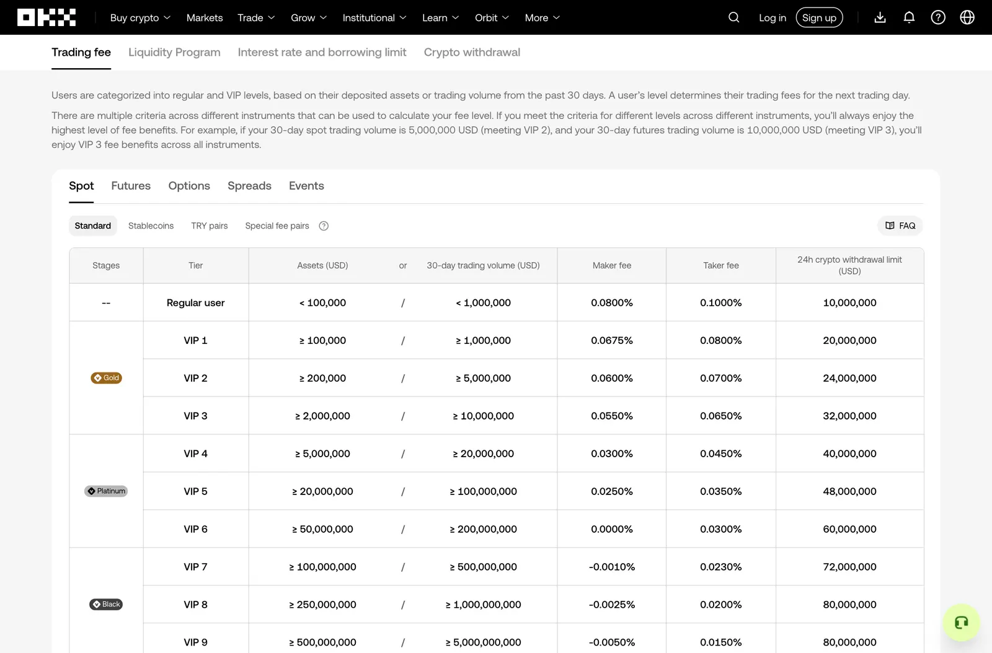The height and width of the screenshot is (653, 992).
Task: Click the 72,000,000 withdrawal limit cell
Action: (850, 568)
